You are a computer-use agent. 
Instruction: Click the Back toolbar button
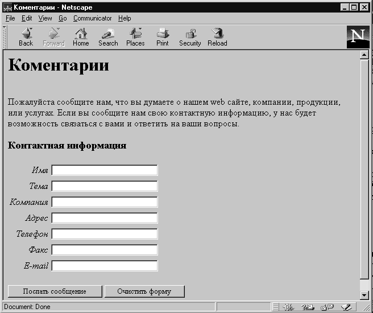coord(26,37)
